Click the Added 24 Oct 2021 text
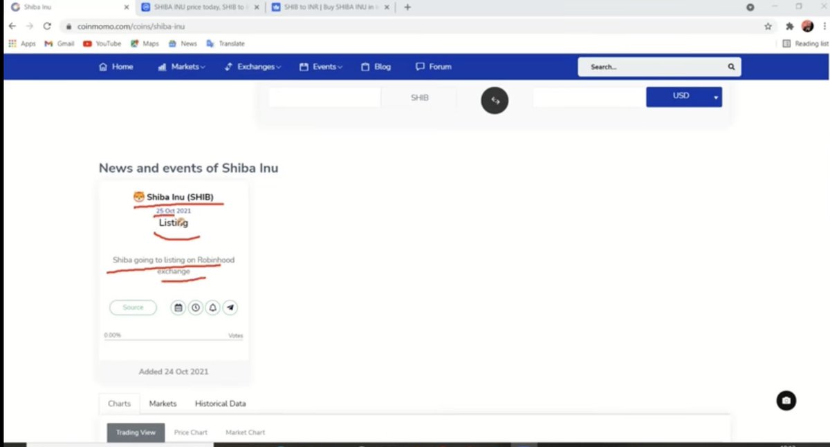The image size is (830, 447). pos(174,372)
